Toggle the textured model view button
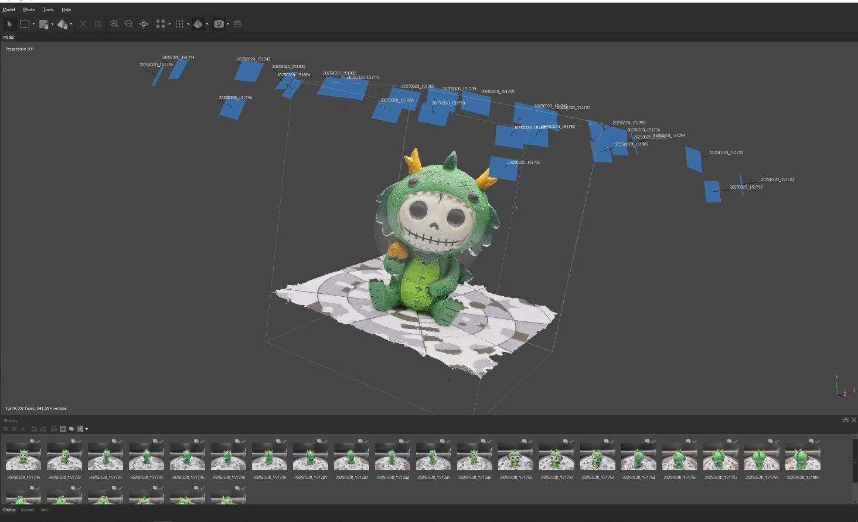 coord(198,24)
